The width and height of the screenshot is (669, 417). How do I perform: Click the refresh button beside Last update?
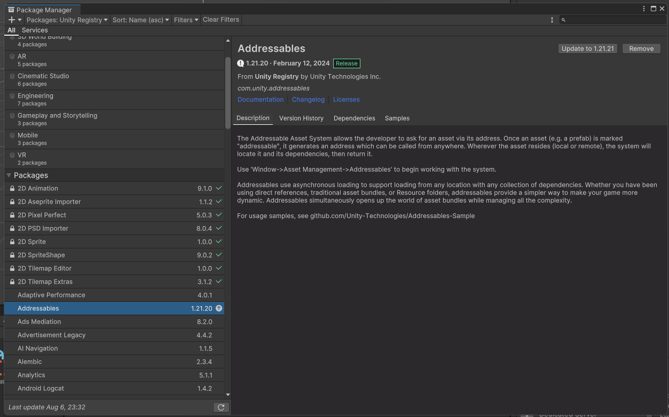pyautogui.click(x=221, y=407)
